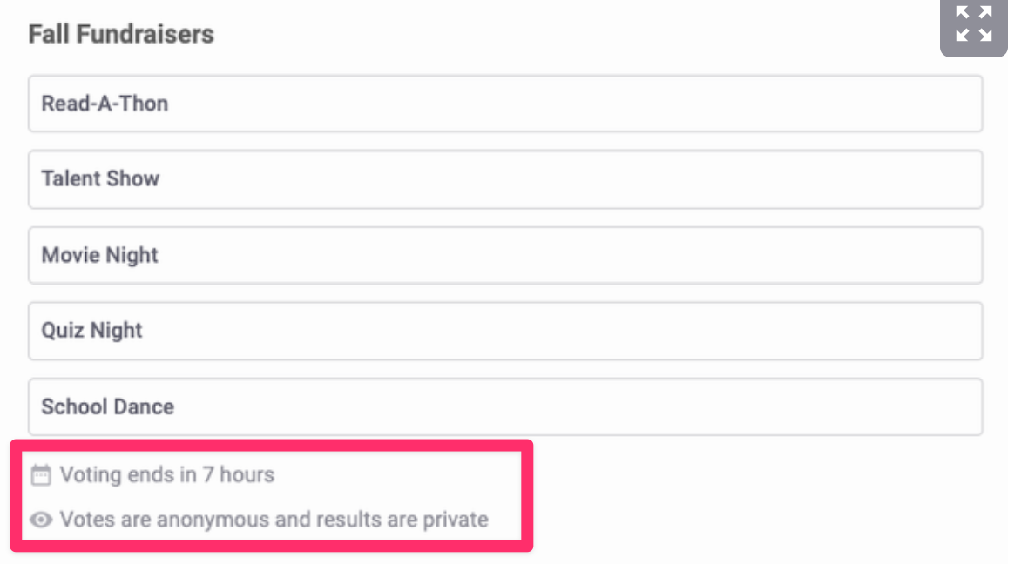1021x564 pixels.
Task: Click the 'Read-A-Thon' label text
Action: pyautogui.click(x=105, y=104)
